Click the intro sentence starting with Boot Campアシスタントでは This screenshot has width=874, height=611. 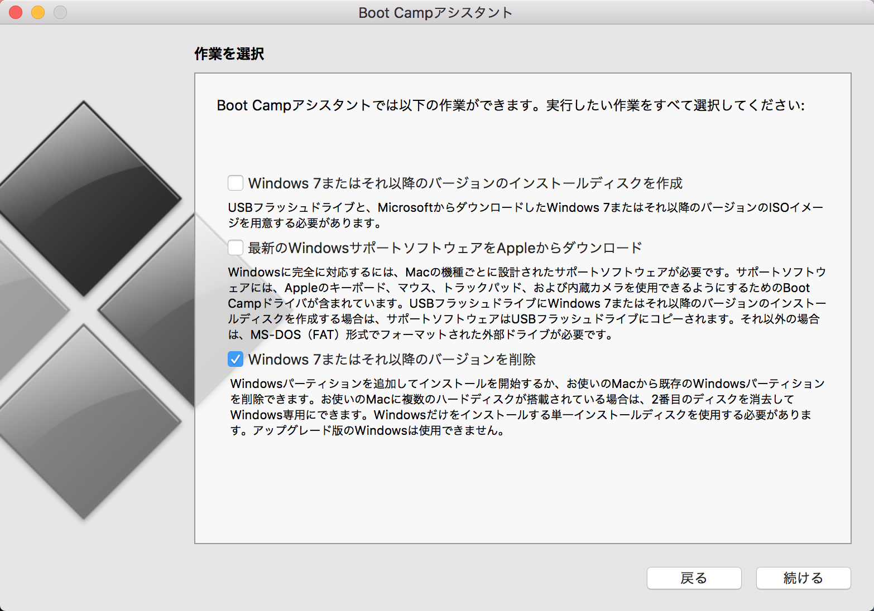(511, 105)
